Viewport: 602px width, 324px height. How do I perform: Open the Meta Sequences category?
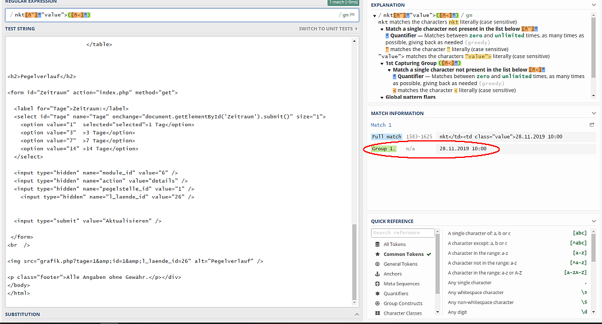[x=402, y=283]
